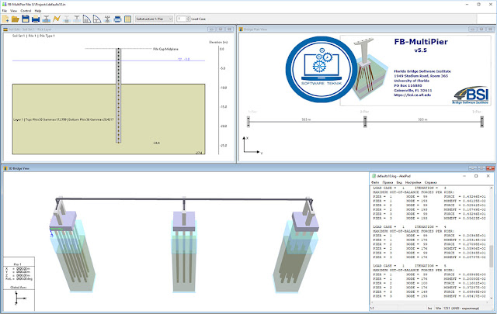The height and width of the screenshot is (314, 497).
Task: Select pier 1 node in Bridge Plan View
Action: [248, 122]
